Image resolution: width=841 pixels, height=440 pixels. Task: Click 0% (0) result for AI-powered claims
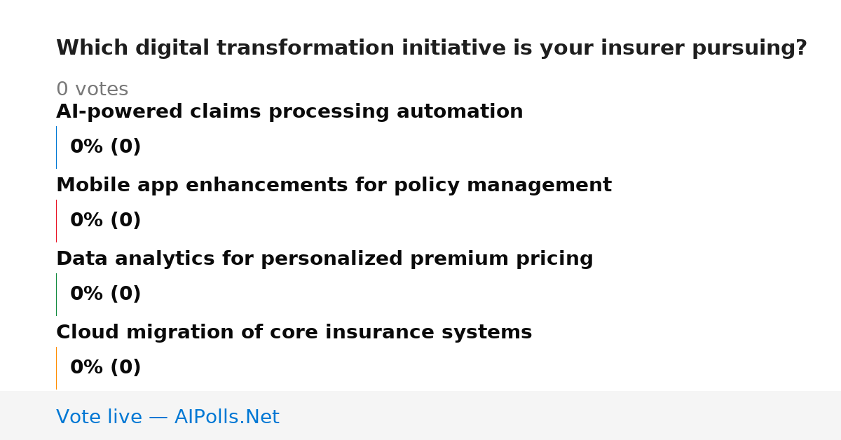[105, 147]
